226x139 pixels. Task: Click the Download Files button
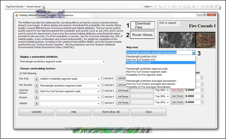tap(143, 25)
